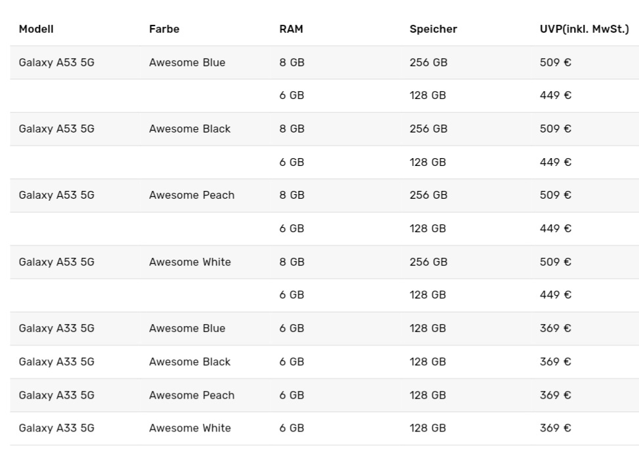Click the Modell column header
The height and width of the screenshot is (450, 639).
click(36, 30)
